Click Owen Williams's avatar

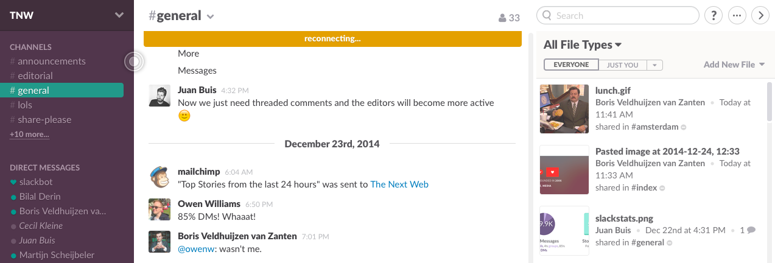[159, 209]
